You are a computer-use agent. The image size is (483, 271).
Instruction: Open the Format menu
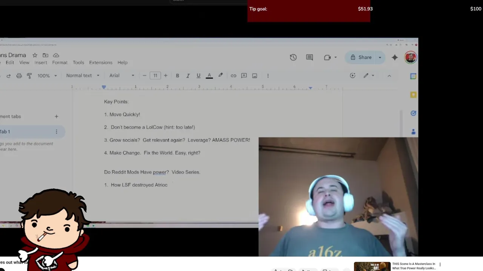tap(60, 62)
